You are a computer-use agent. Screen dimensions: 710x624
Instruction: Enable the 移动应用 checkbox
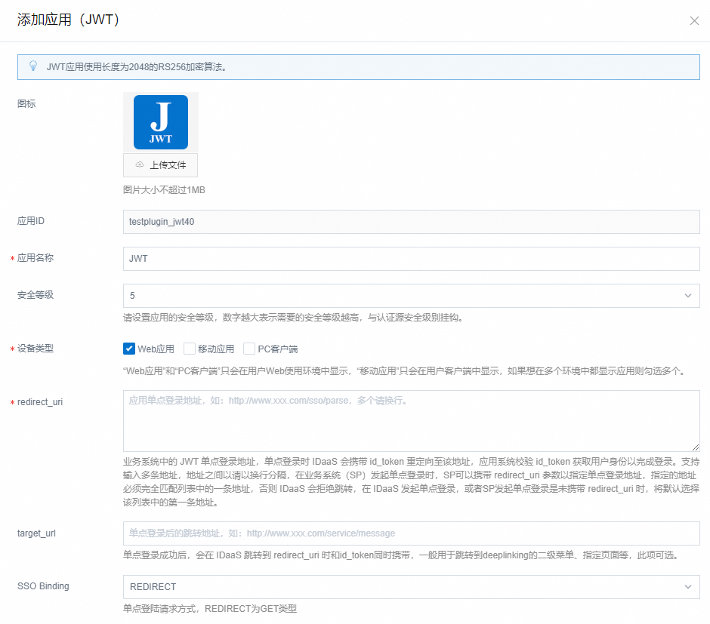pos(190,349)
